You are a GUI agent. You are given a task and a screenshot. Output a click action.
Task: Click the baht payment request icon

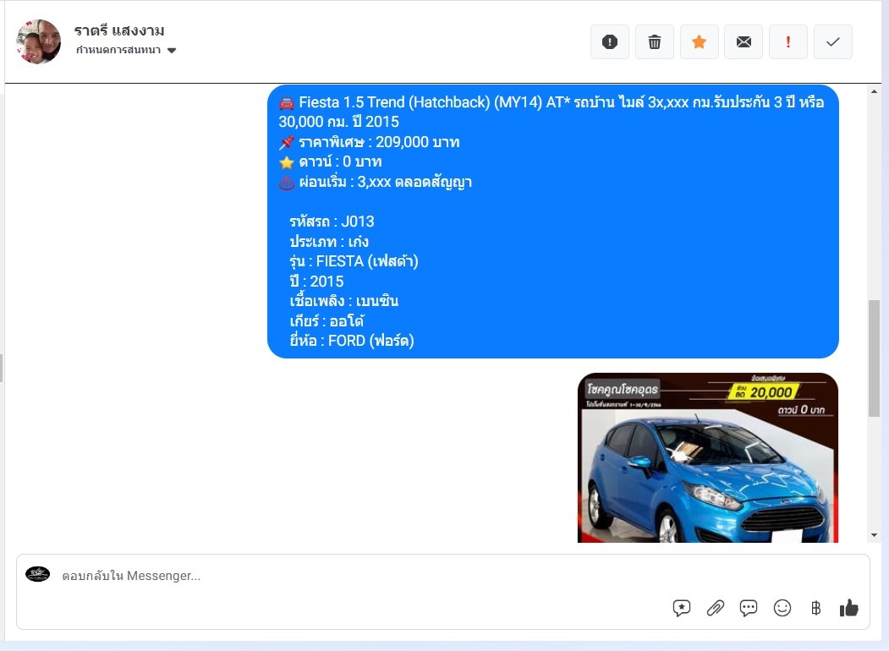pyautogui.click(x=815, y=608)
